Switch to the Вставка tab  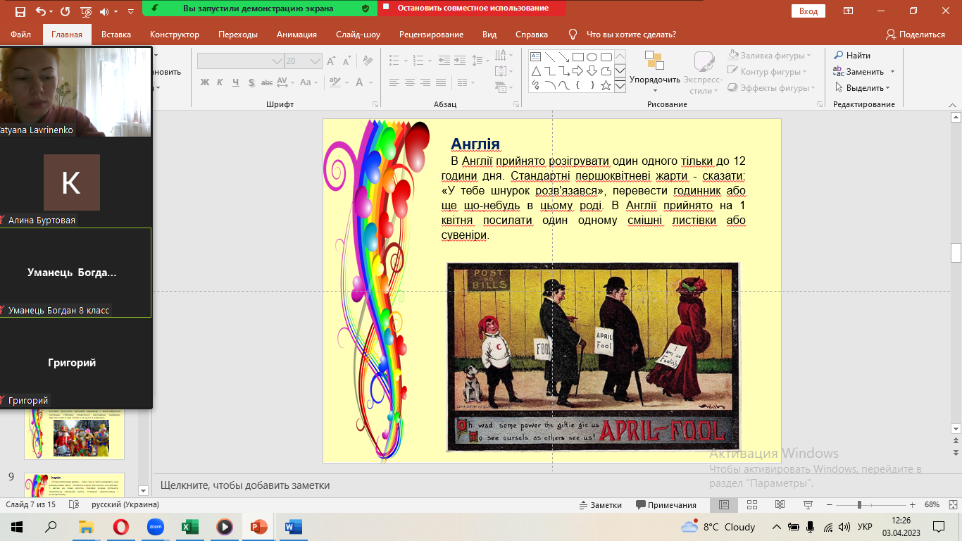116,35
